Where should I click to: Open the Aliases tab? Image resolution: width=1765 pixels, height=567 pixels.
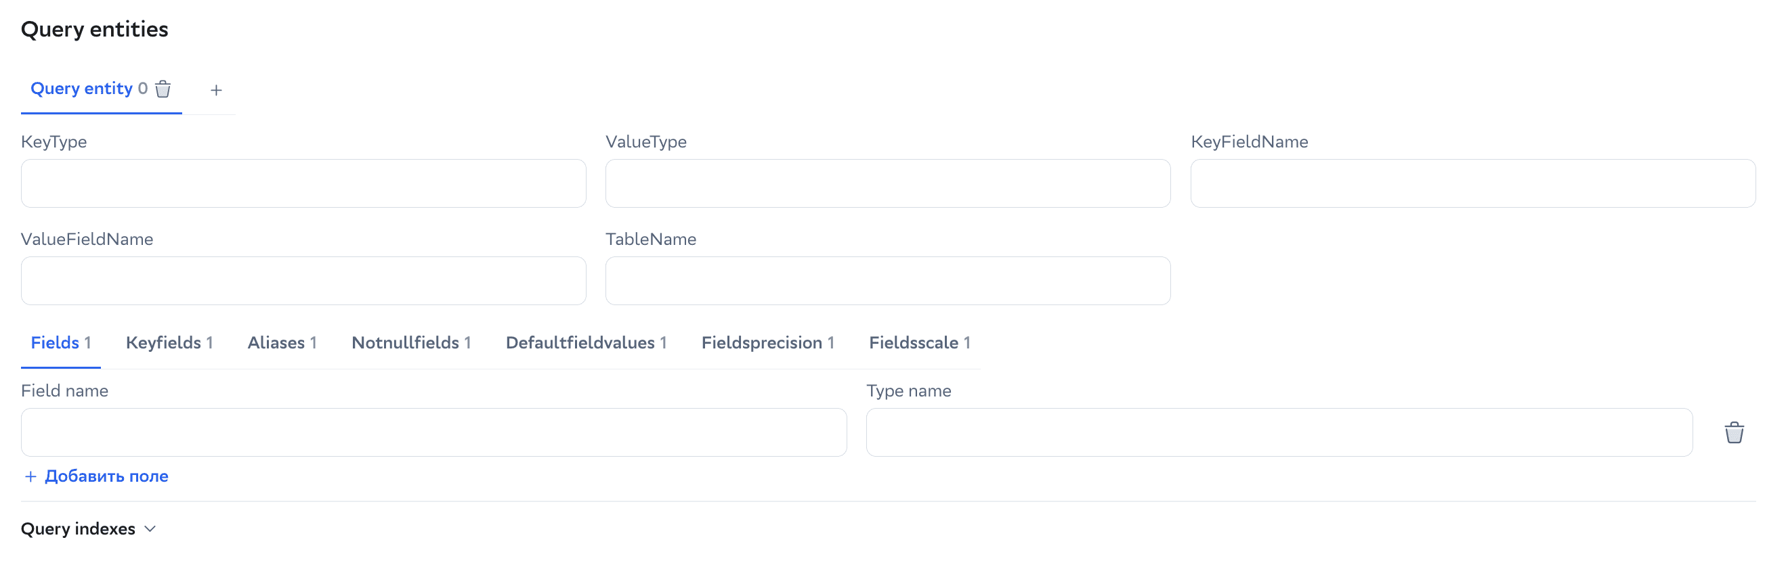(282, 342)
